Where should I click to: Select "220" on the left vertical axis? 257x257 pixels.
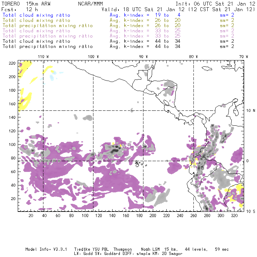click(x=12, y=63)
